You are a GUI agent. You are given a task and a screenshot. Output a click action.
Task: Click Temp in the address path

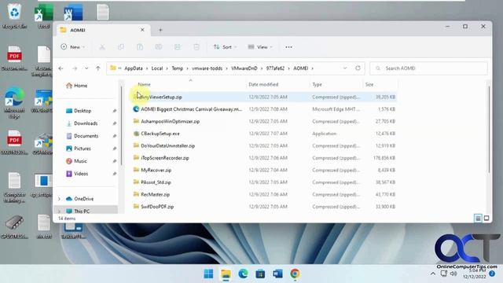(177, 68)
